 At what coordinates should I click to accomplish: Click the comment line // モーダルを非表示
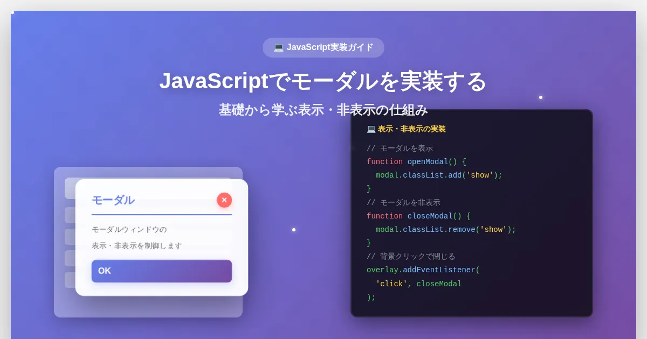coord(403,202)
